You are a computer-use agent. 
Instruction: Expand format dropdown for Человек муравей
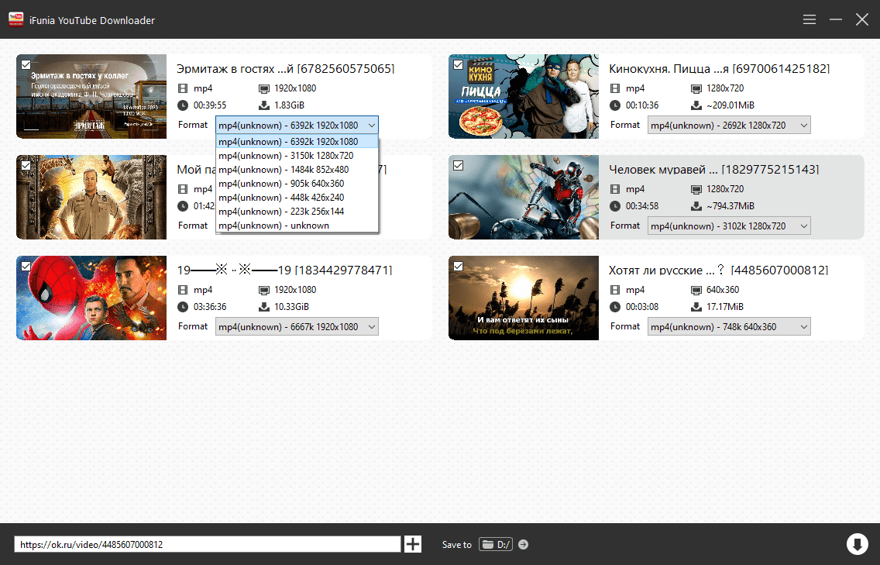click(x=729, y=226)
